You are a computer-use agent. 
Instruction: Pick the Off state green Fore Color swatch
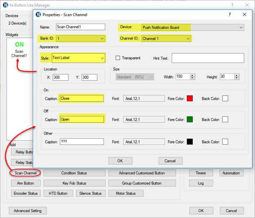click(190, 119)
